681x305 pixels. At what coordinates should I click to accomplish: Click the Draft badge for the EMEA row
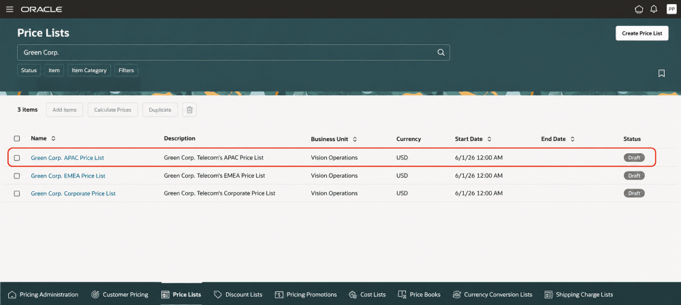(x=634, y=176)
